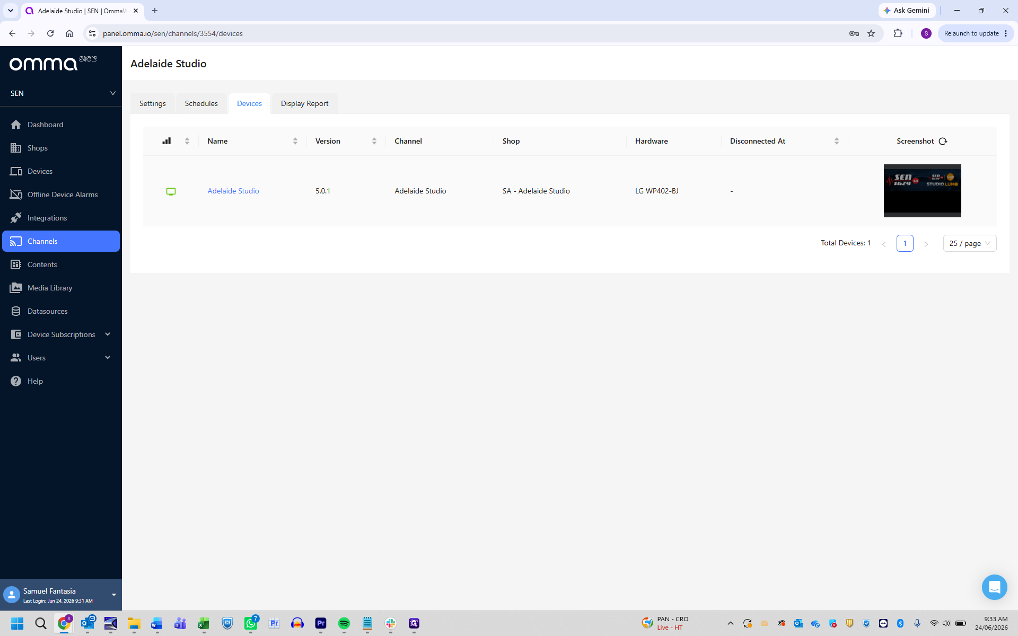1018x636 pixels.
Task: Go to browser home page
Action: [69, 33]
